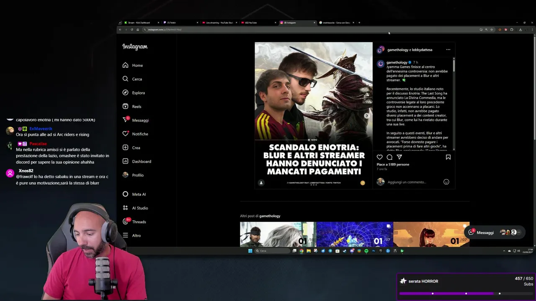Open Meta AI in the sidebar
Screen dimensions: 536x301
coord(134,194)
